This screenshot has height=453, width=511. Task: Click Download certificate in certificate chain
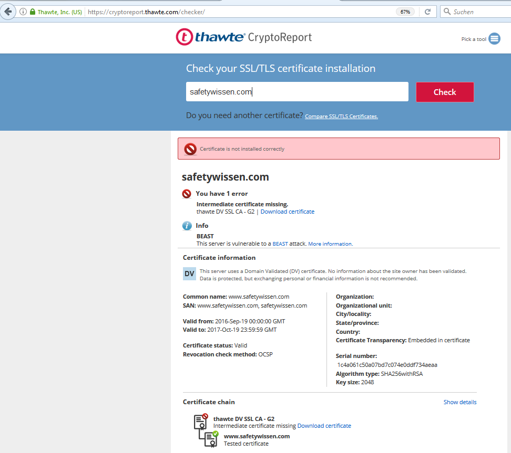(324, 426)
